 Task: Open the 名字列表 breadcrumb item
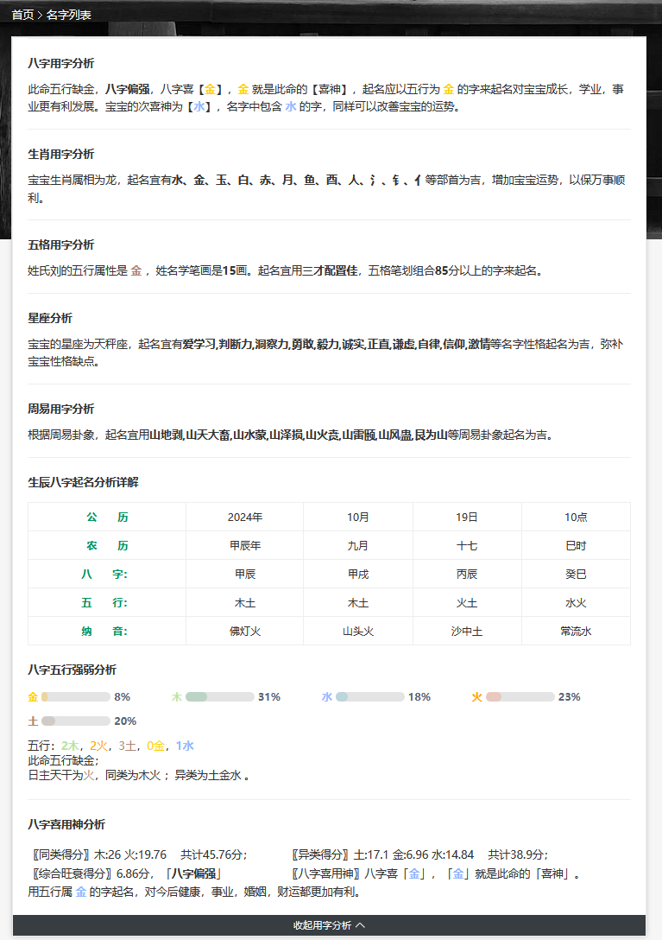68,15
